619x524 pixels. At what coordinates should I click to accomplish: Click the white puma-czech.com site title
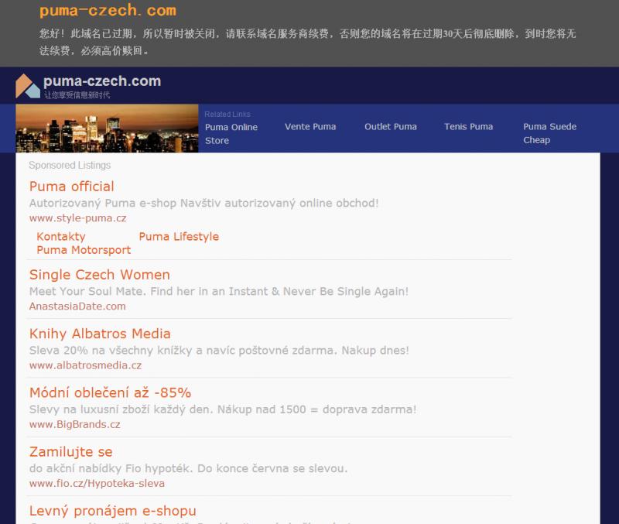(x=102, y=81)
